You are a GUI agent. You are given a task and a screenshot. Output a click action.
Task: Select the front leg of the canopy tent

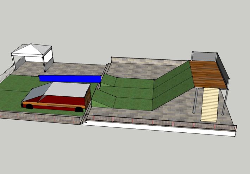[44, 64]
